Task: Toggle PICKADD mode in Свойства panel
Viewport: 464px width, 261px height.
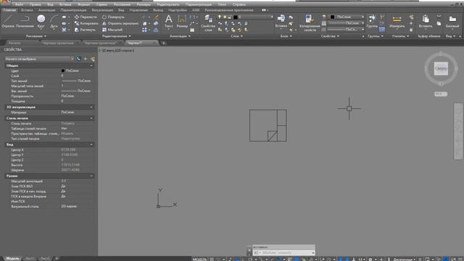Action: [79, 59]
